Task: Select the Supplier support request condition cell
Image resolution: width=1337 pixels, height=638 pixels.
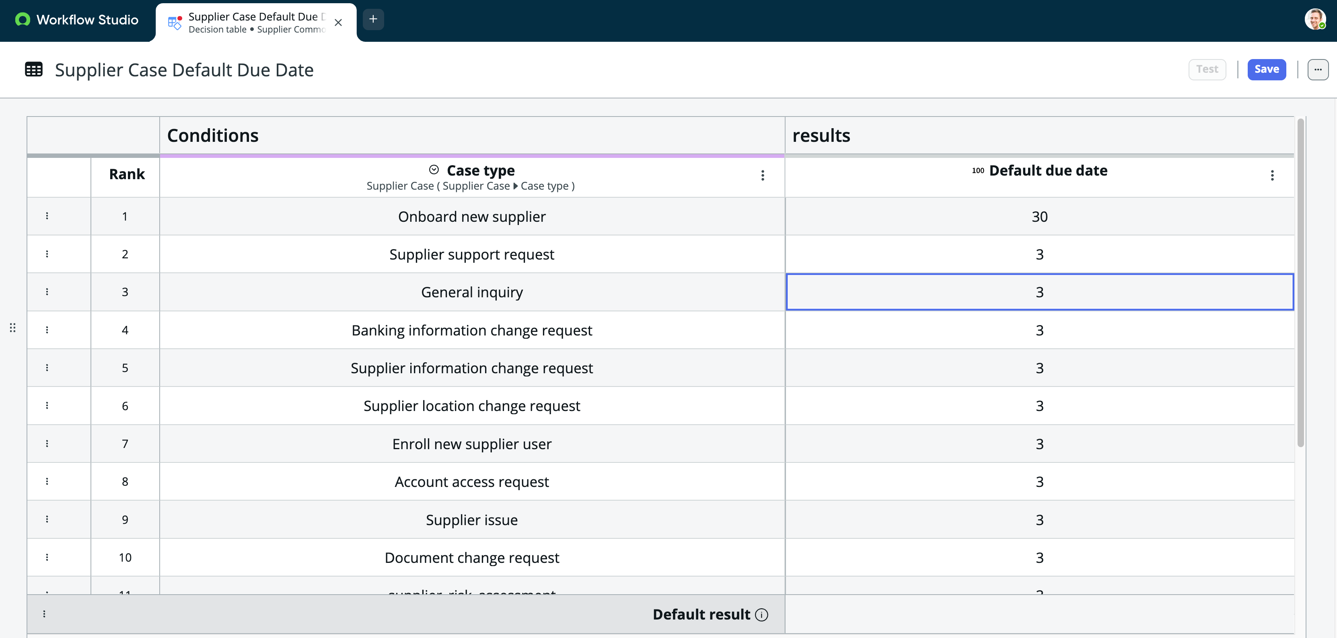Action: coord(472,254)
